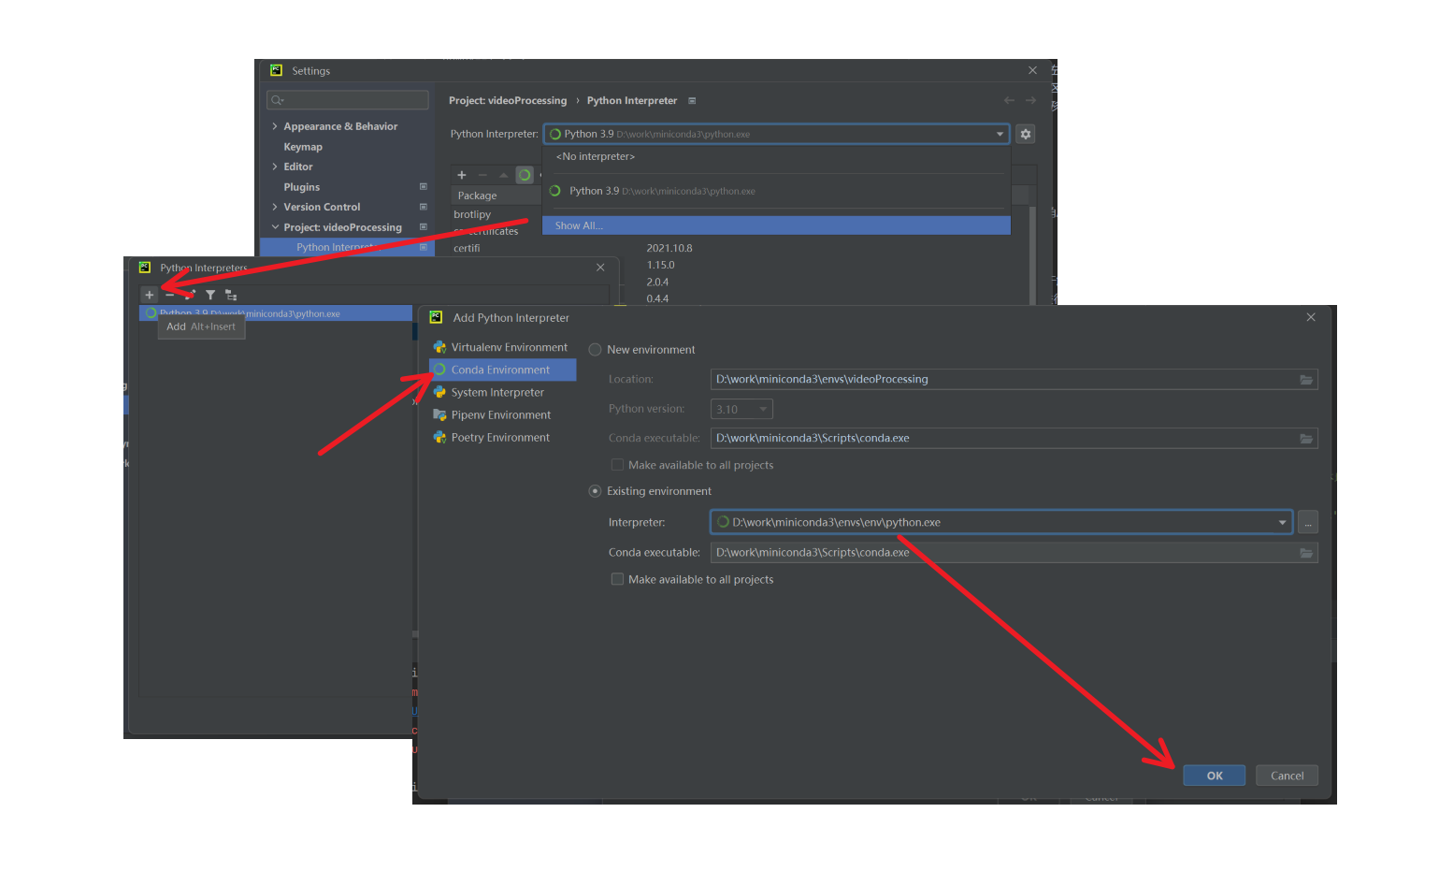Viewport: 1439px width, 885px height.
Task: Click the uninstall package minus icon in Settings
Action: [482, 175]
